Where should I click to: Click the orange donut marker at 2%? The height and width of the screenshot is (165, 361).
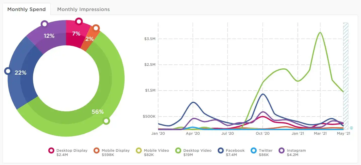click(96, 28)
